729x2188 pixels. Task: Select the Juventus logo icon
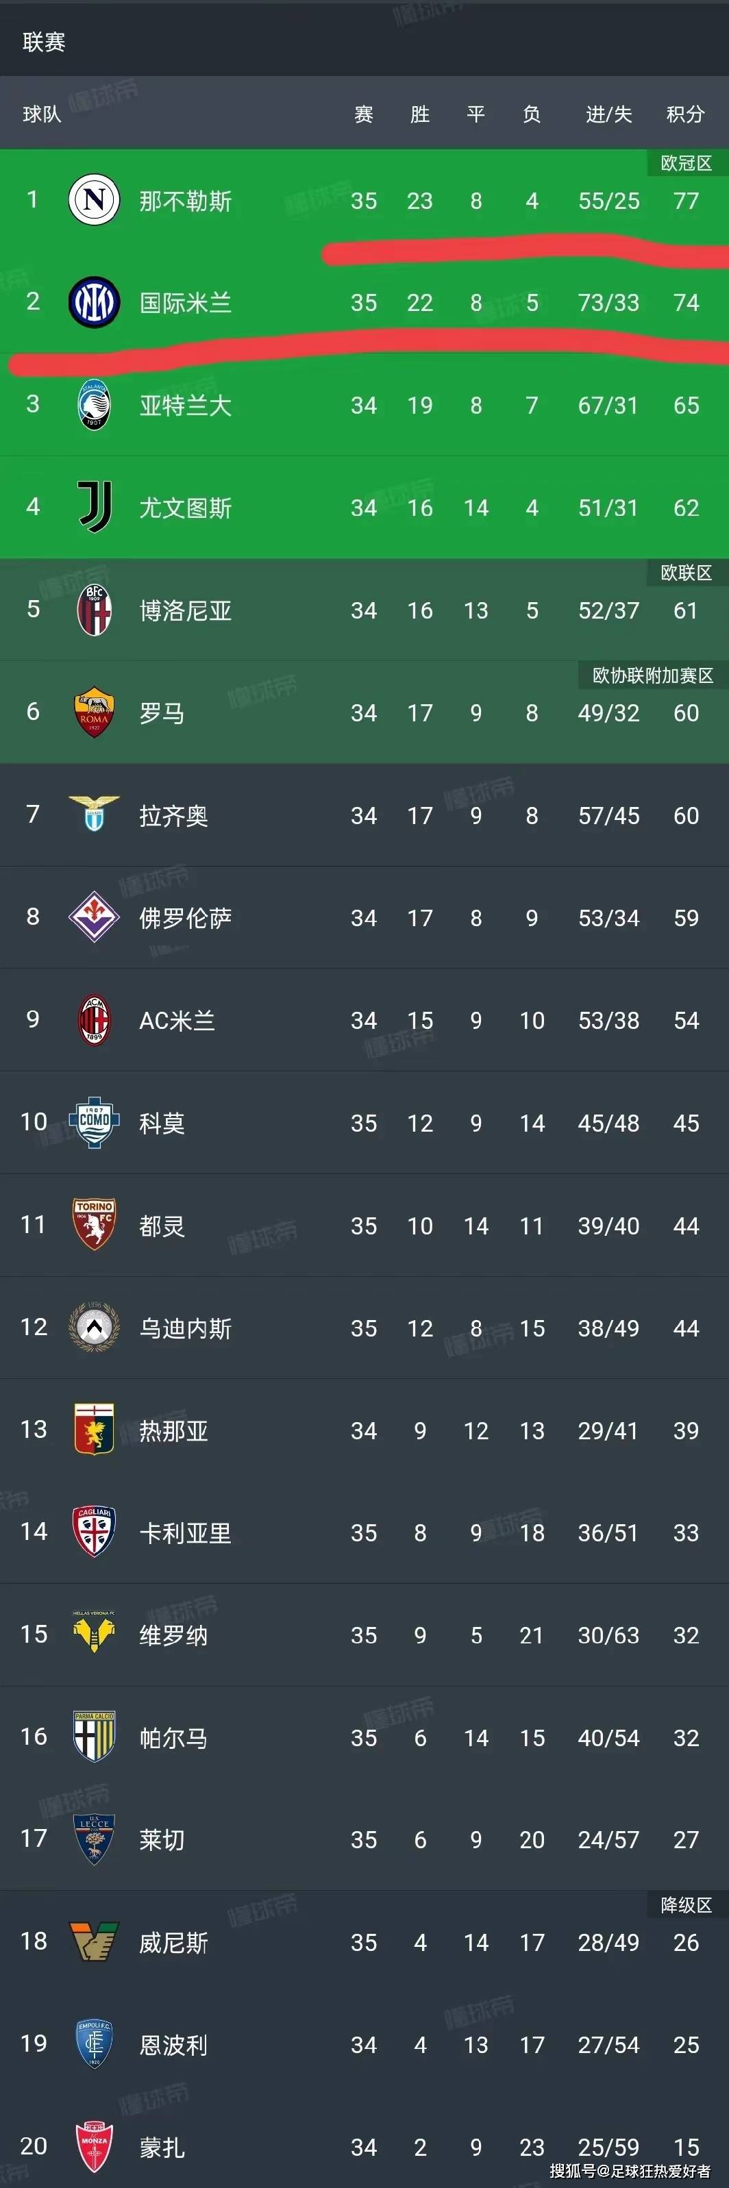click(x=95, y=507)
